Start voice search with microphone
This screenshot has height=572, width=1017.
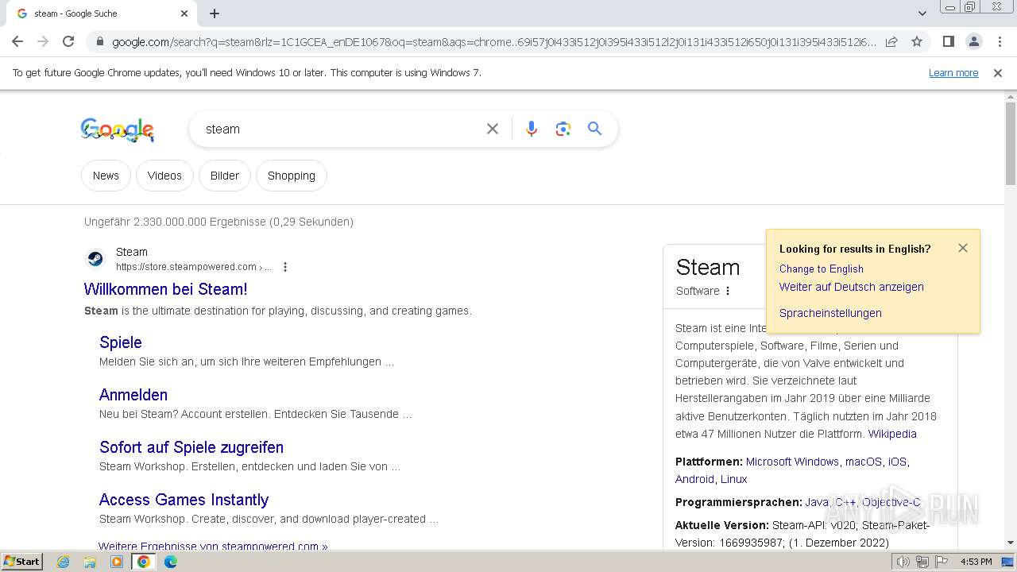[532, 129]
